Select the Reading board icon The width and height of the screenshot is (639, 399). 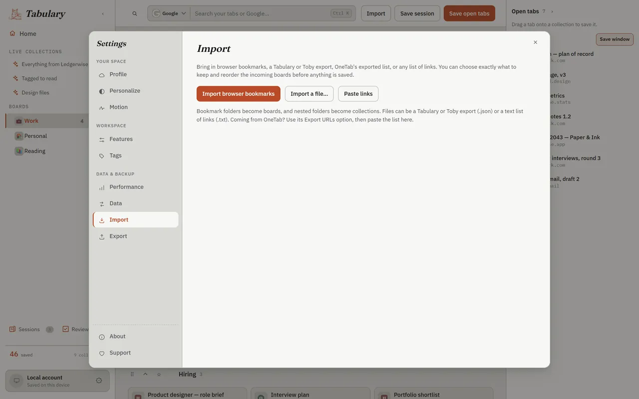pyautogui.click(x=19, y=151)
